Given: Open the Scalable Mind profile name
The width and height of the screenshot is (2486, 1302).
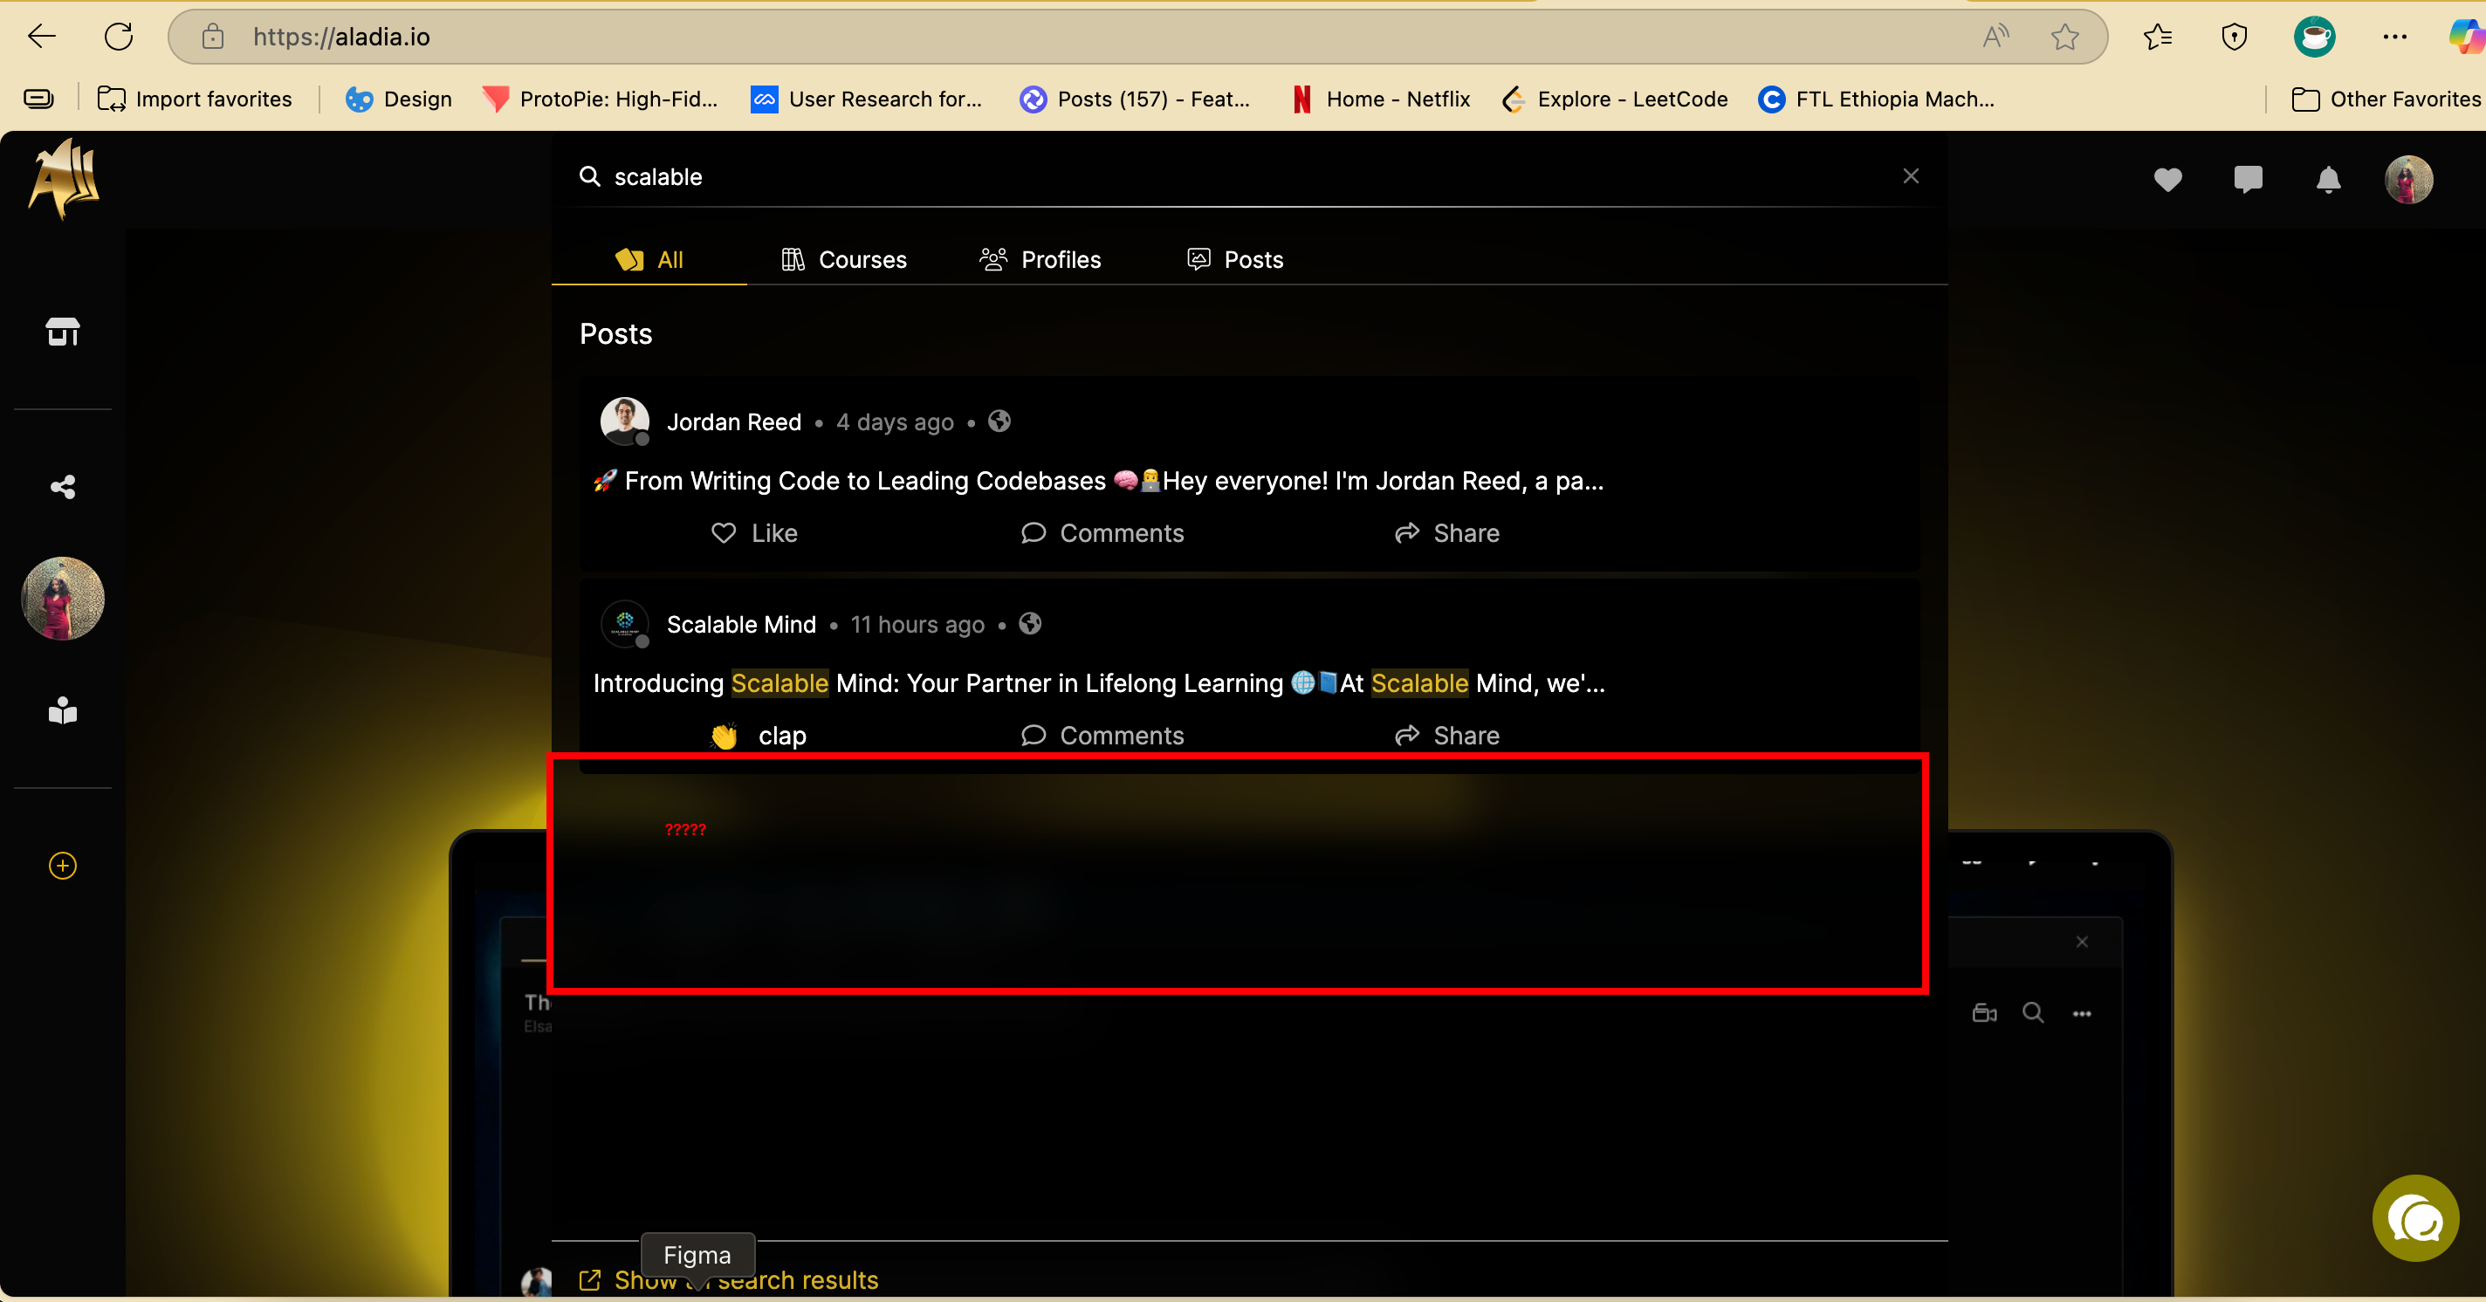Looking at the screenshot, I should [741, 625].
